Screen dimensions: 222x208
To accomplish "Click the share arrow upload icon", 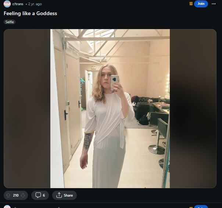I will pos(59,195).
